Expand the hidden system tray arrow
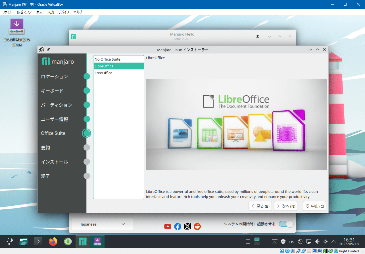Screen dimensions: 365x254 (x=334, y=242)
